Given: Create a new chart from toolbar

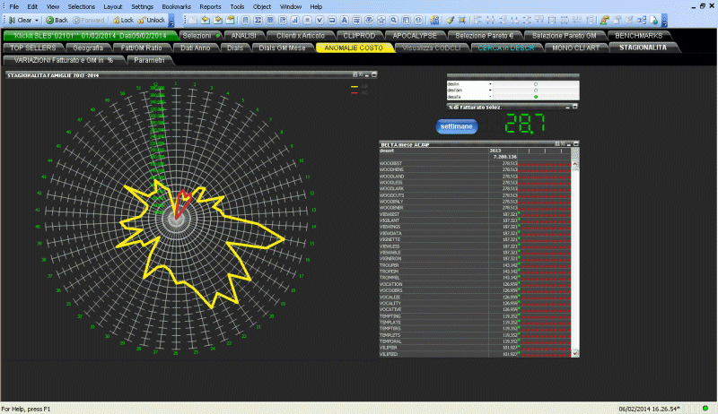Looking at the screenshot, I should pos(295,20).
